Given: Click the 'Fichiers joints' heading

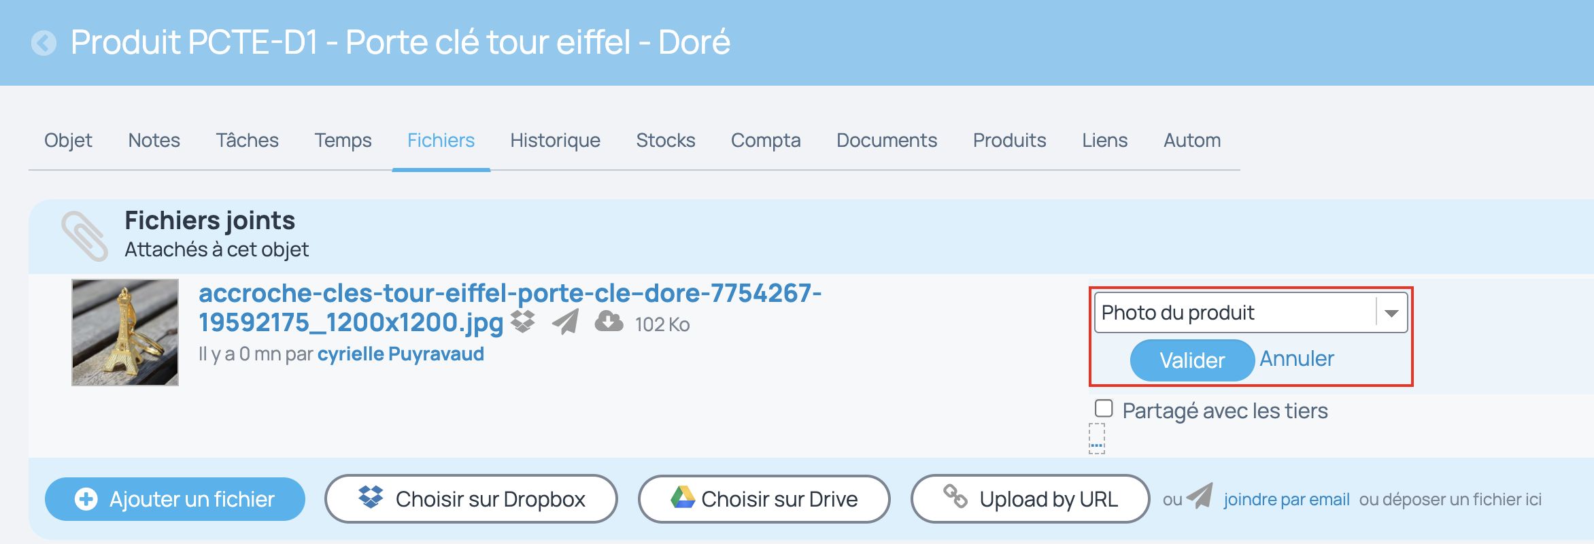Looking at the screenshot, I should [x=209, y=221].
